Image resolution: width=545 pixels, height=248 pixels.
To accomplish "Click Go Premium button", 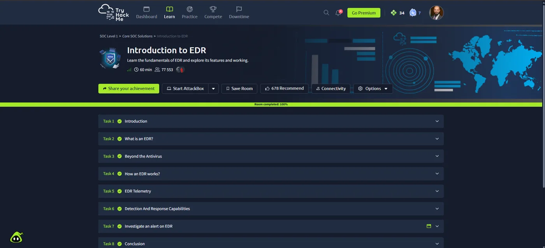I will 364,13.
